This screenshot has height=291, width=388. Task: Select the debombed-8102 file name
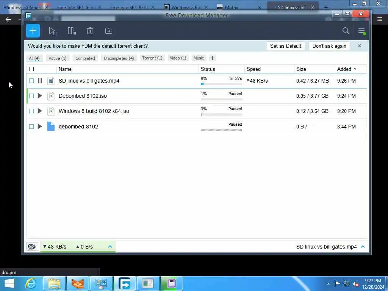78,127
